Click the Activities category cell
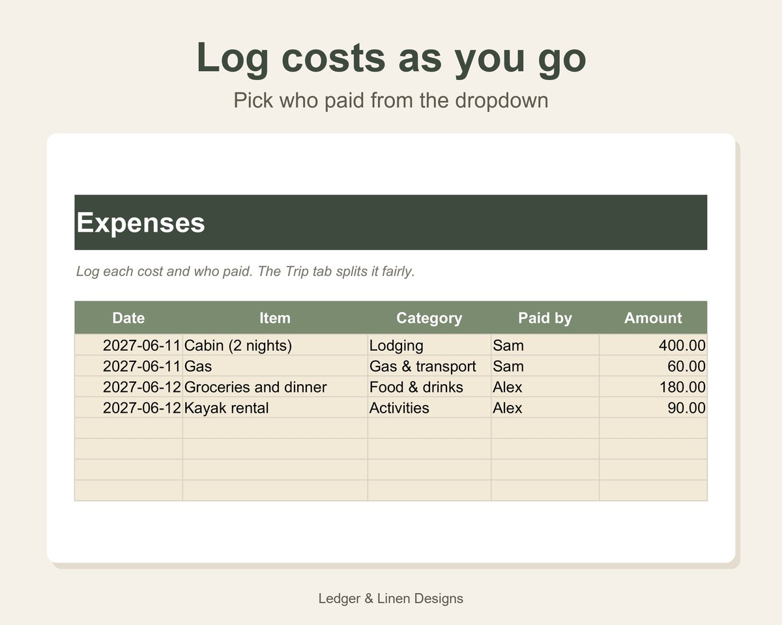Viewport: 782px width, 625px height. pyautogui.click(x=429, y=408)
